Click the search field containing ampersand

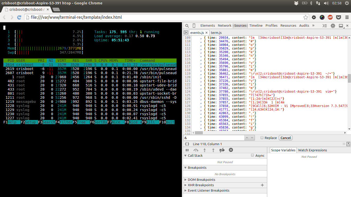click(214, 138)
